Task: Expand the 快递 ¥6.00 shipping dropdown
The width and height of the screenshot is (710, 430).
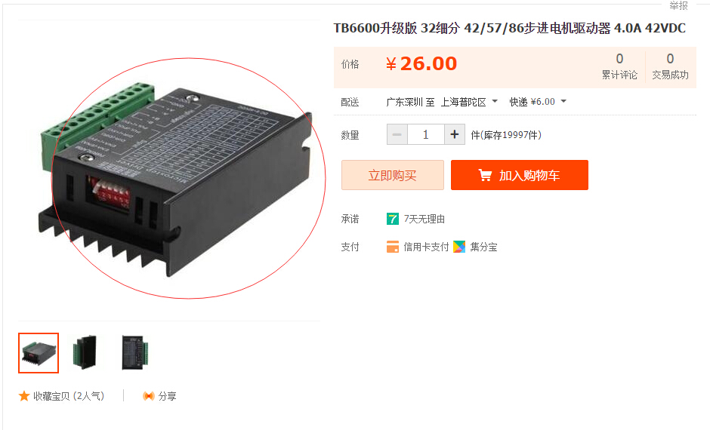Action: [x=538, y=102]
